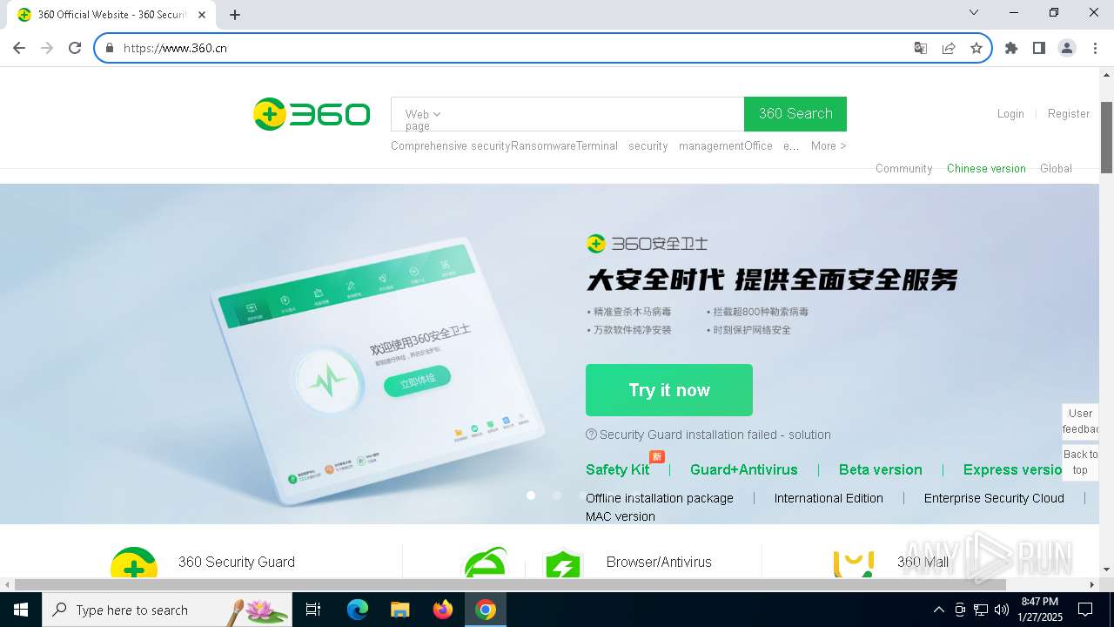This screenshot has width=1114, height=627.
Task: Open Enterprise Security Cloud link
Action: click(994, 498)
